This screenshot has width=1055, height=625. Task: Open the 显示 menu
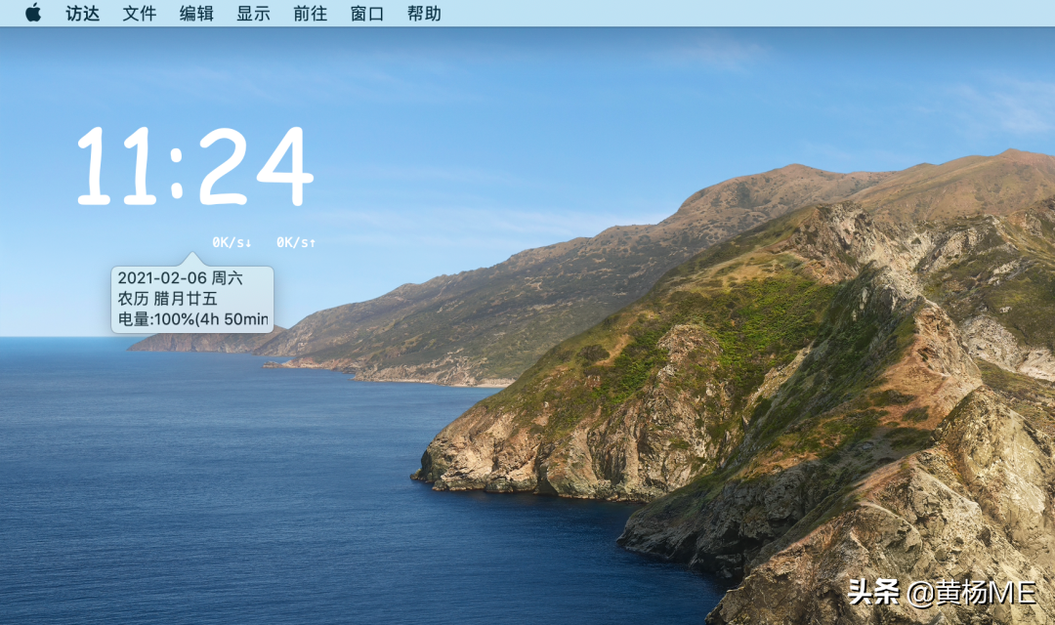[253, 14]
